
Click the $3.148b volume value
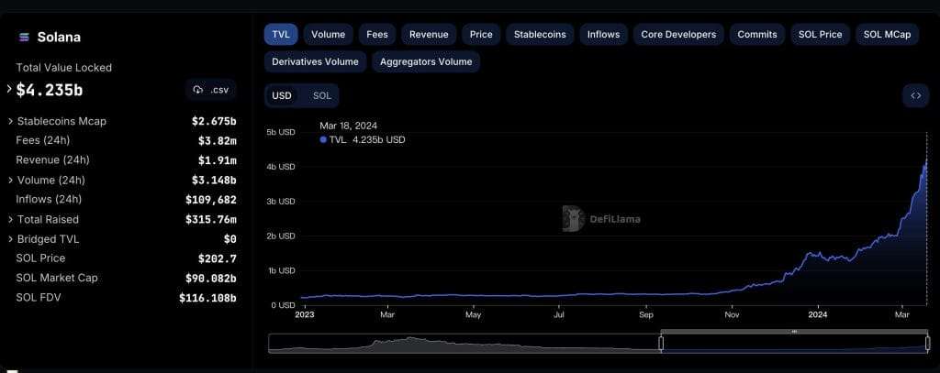point(214,181)
